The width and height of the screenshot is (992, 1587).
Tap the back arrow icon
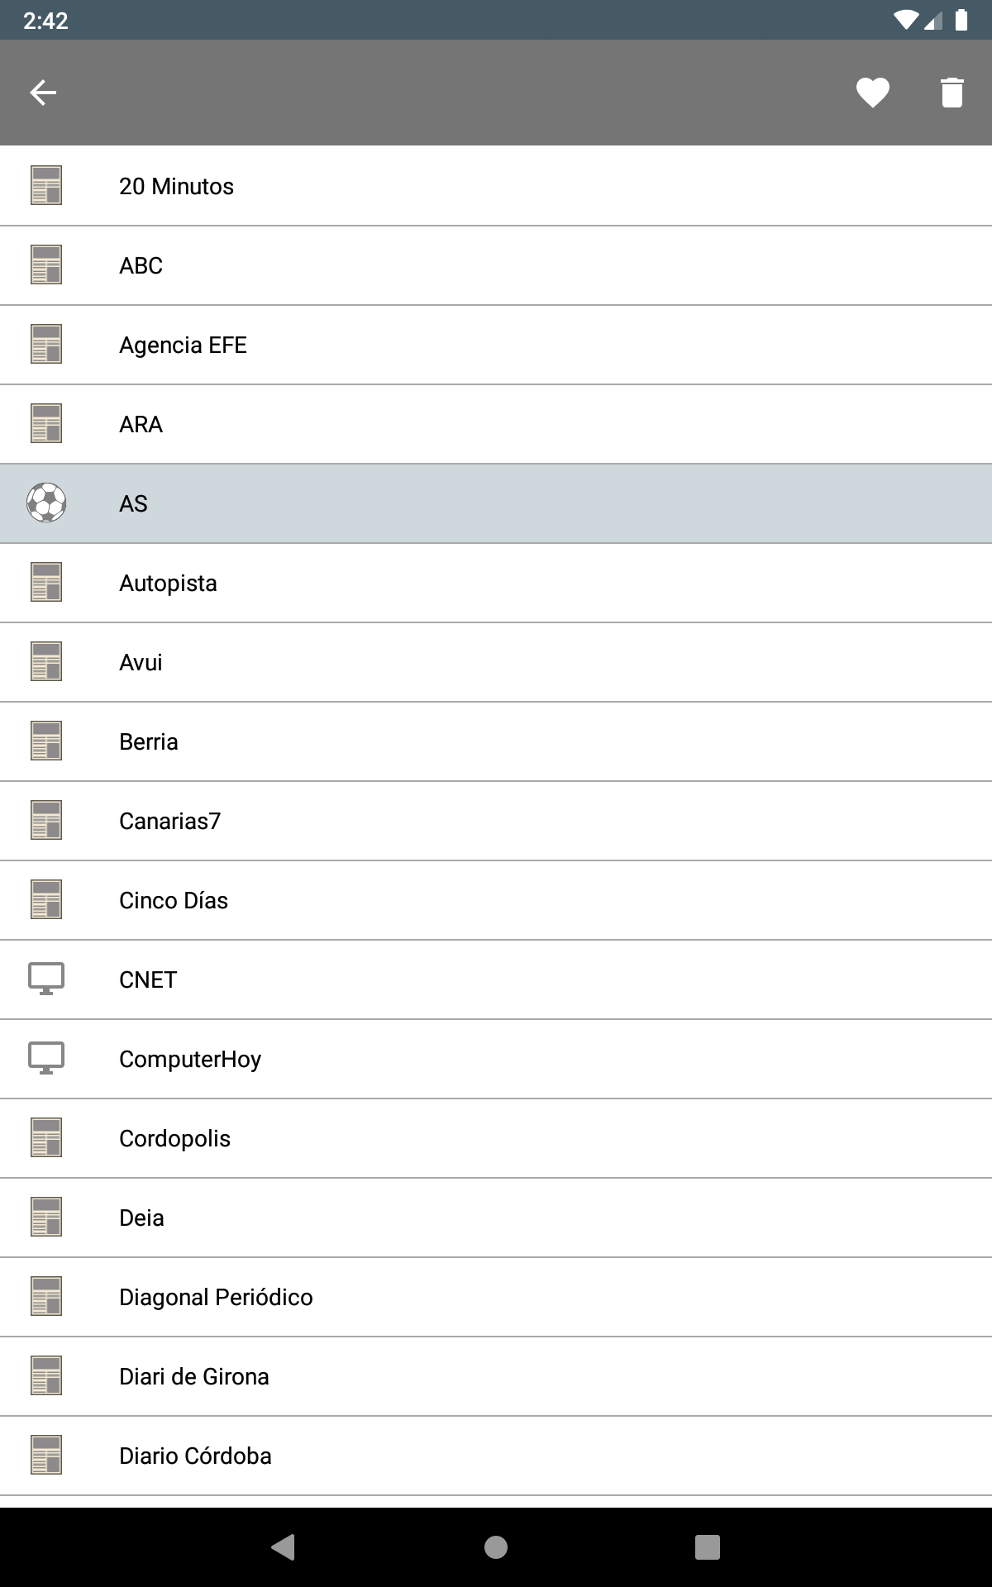(x=43, y=93)
